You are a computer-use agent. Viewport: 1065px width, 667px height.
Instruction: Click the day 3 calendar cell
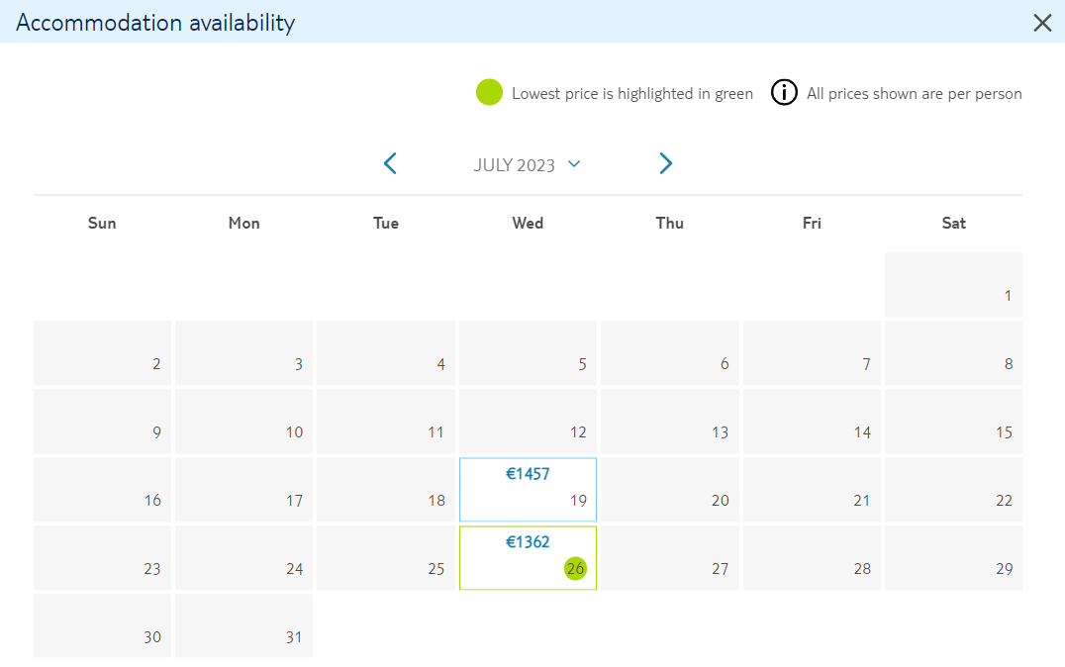pos(243,353)
